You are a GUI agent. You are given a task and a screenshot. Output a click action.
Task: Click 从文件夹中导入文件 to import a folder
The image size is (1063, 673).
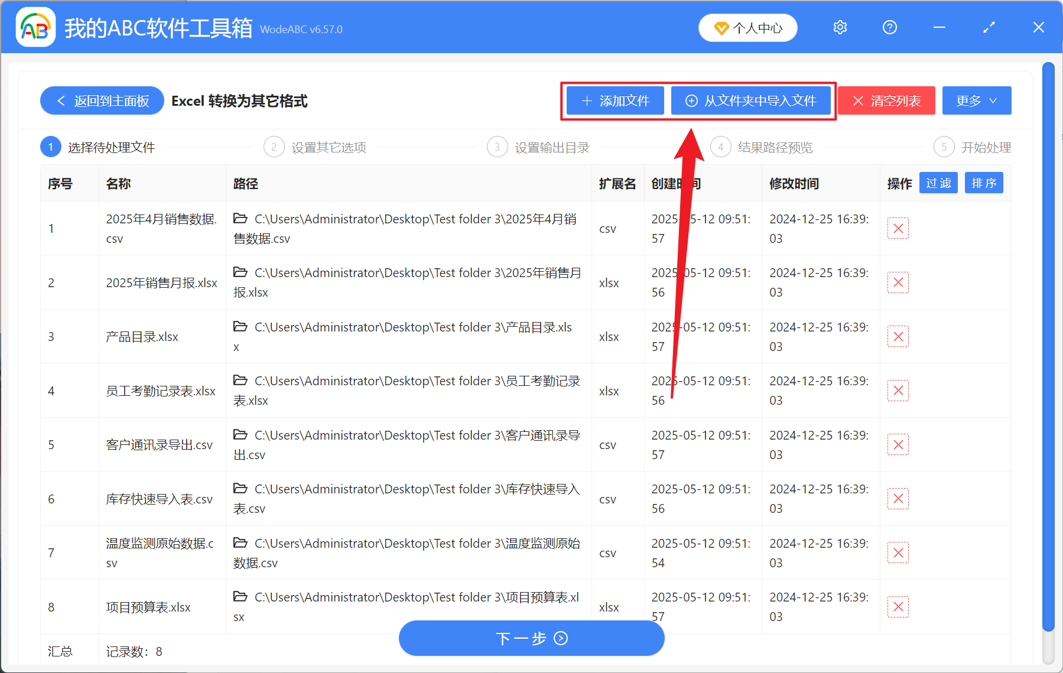pyautogui.click(x=752, y=100)
